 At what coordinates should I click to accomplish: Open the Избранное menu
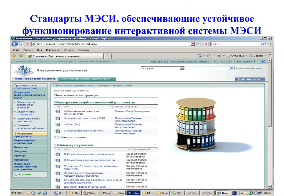pyautogui.click(x=53, y=50)
